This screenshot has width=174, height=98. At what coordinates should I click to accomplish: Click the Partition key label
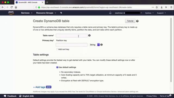(61, 41)
